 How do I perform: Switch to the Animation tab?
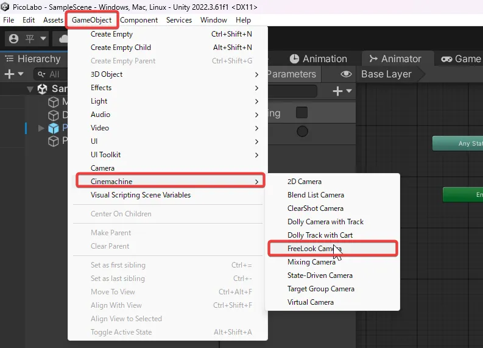(x=319, y=59)
